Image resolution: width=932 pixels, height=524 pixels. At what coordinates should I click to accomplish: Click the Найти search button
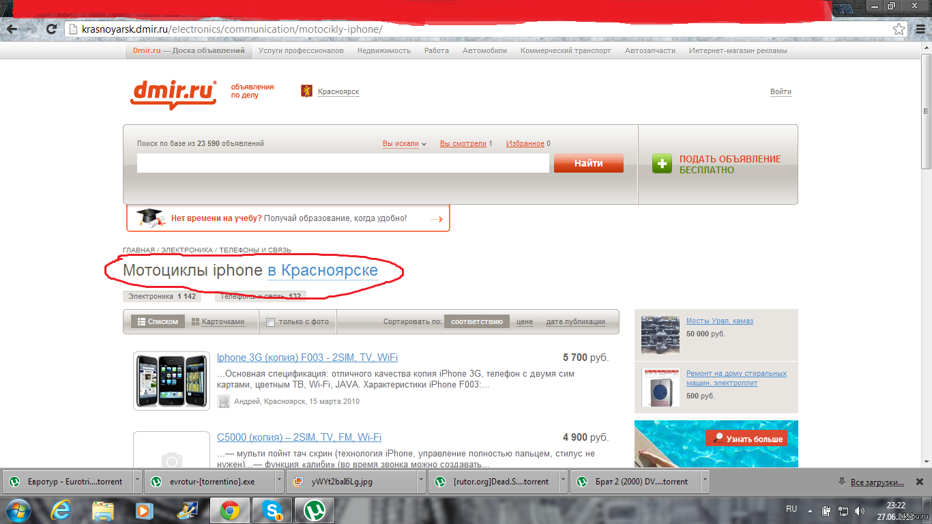[589, 163]
